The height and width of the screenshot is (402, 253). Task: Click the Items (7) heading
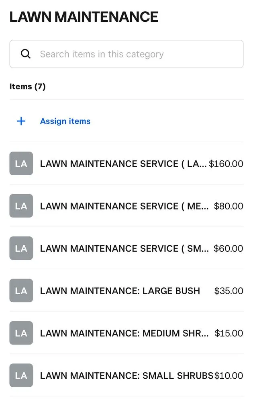[x=27, y=86]
